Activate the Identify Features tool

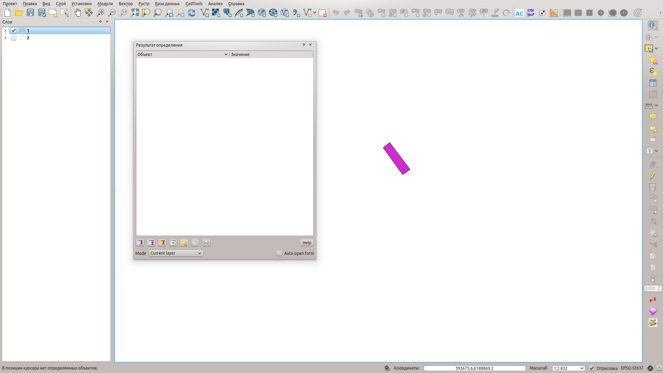pyautogui.click(x=653, y=26)
